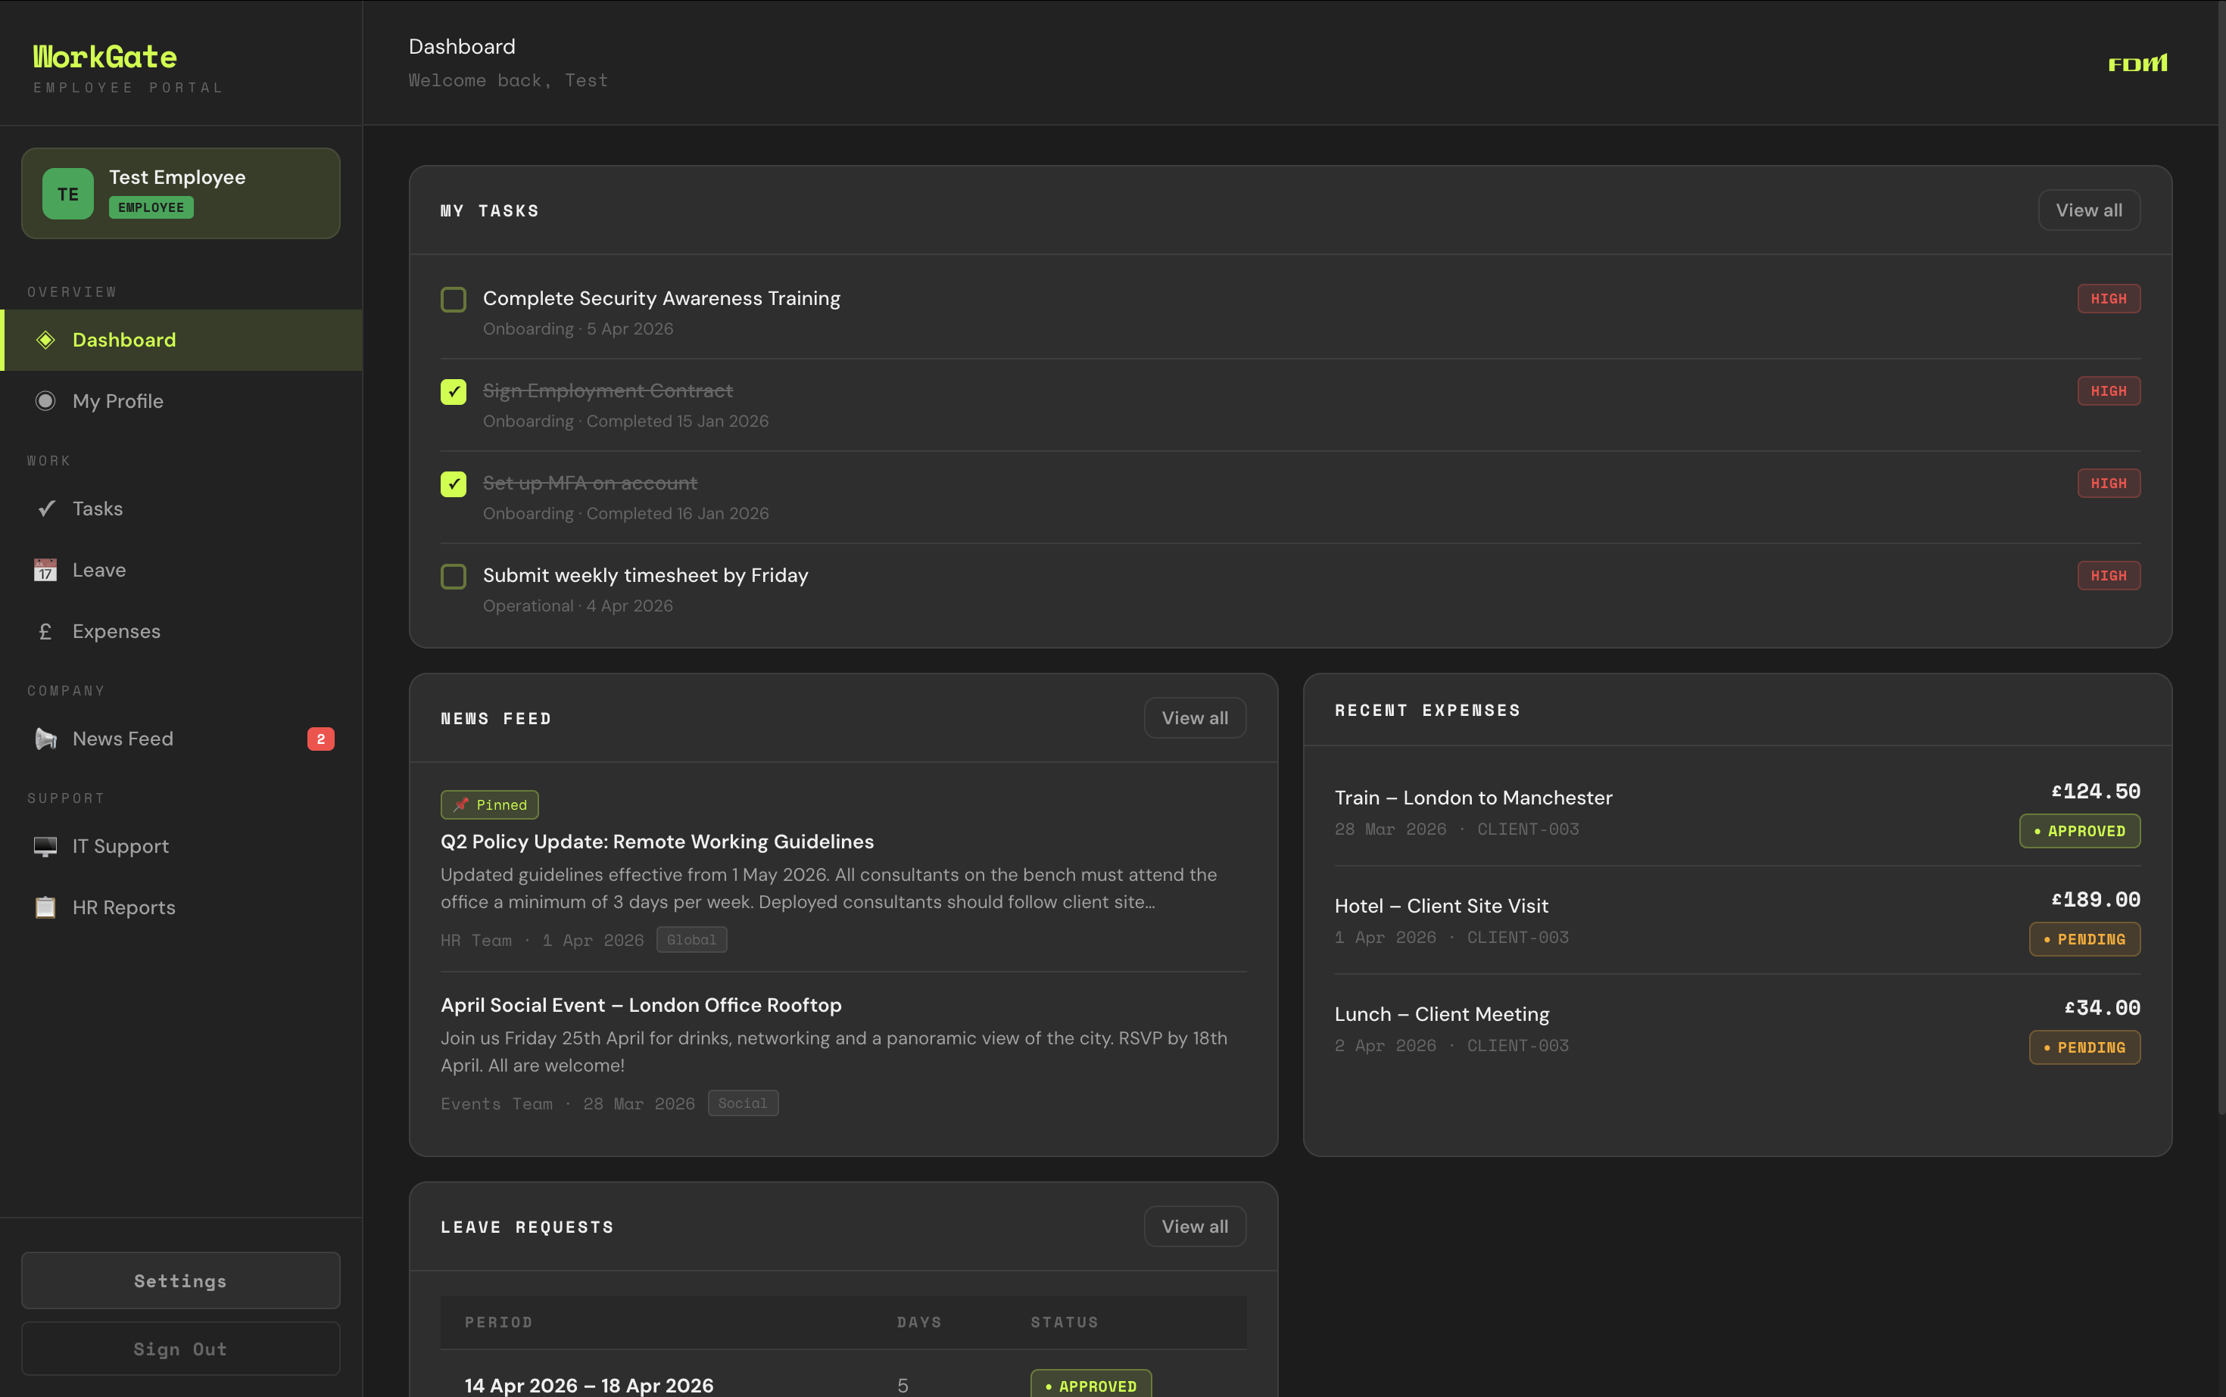
Task: Check Complete Security Awareness Training task
Action: pyautogui.click(x=453, y=300)
